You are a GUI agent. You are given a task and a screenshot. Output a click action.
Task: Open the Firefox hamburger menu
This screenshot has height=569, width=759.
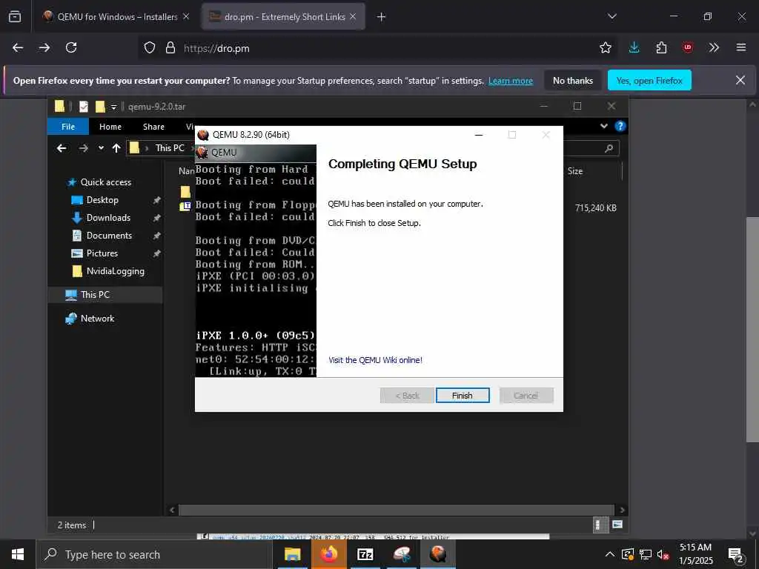pos(740,47)
